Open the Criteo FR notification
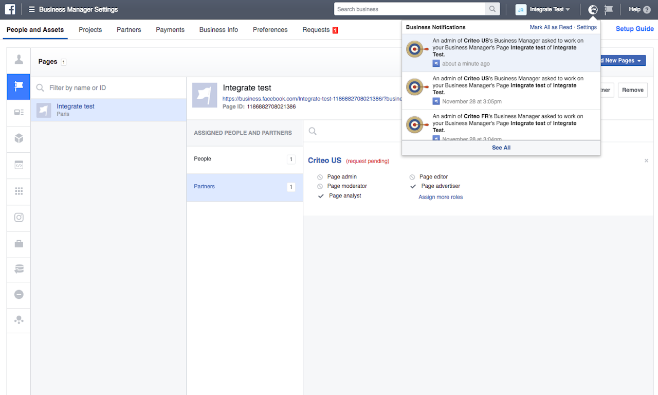 pyautogui.click(x=501, y=125)
